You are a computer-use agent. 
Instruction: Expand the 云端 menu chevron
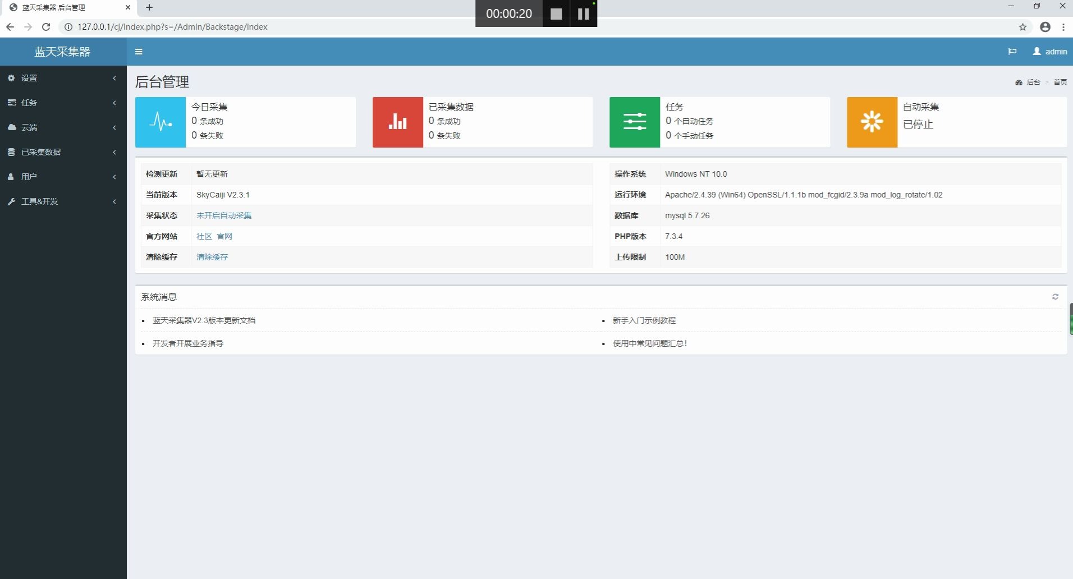pyautogui.click(x=114, y=127)
